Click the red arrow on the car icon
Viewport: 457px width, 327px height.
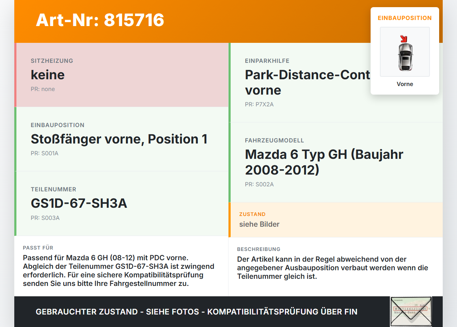(403, 39)
